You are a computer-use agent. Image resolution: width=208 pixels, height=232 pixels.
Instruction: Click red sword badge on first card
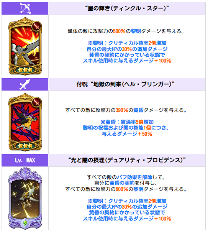coord(36,26)
